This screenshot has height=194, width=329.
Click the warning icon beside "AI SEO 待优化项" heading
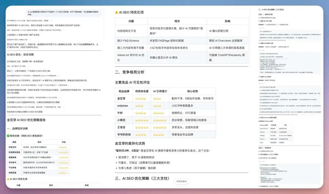coord(116,12)
